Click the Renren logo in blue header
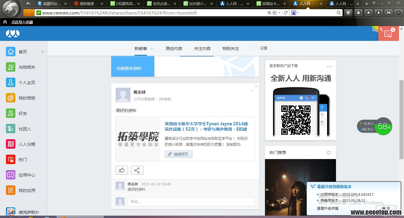 pos(13,33)
